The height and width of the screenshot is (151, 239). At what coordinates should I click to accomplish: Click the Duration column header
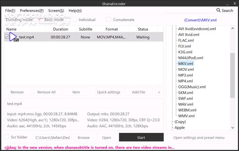click(60, 29)
